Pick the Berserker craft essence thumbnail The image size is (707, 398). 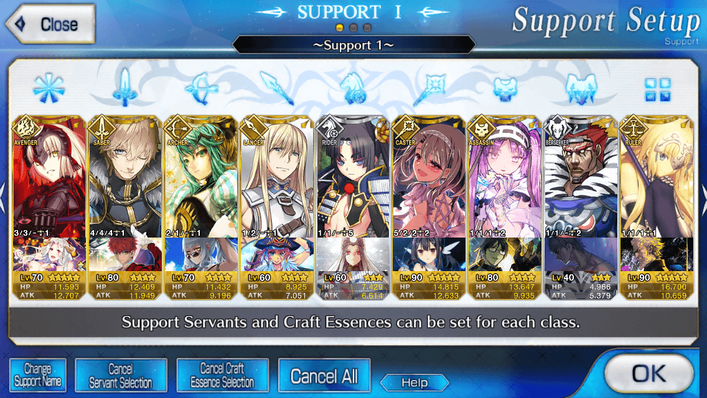581,255
